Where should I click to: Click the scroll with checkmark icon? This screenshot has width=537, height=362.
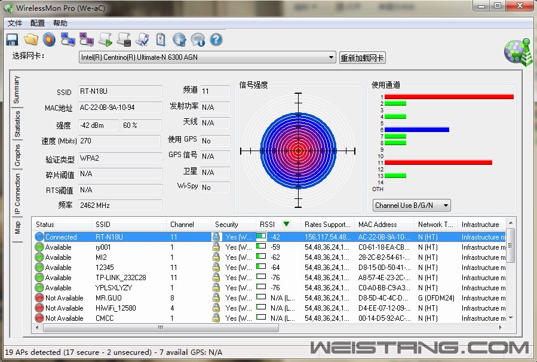click(142, 40)
